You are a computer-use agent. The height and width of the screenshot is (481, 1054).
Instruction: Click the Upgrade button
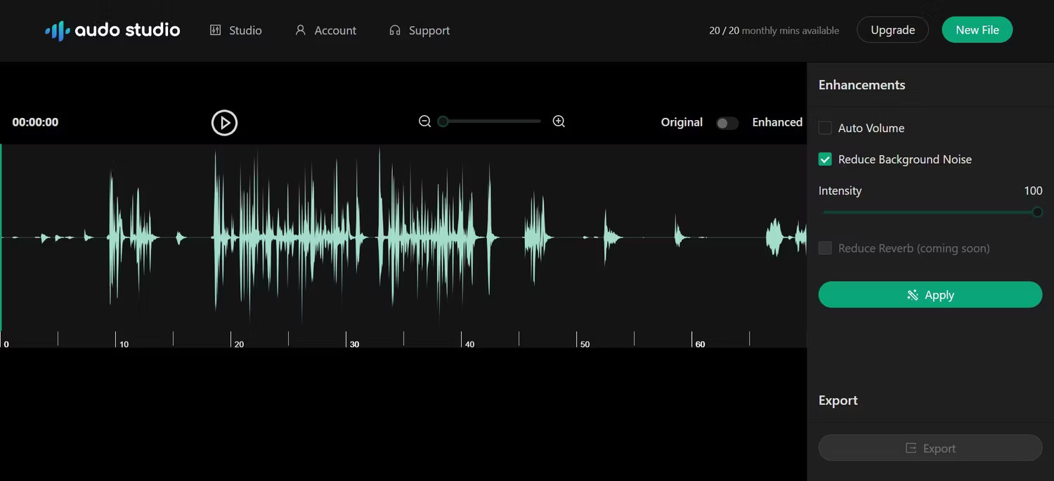892,29
